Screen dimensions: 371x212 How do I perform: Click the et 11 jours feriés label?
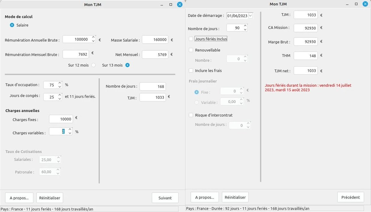click(x=80, y=97)
